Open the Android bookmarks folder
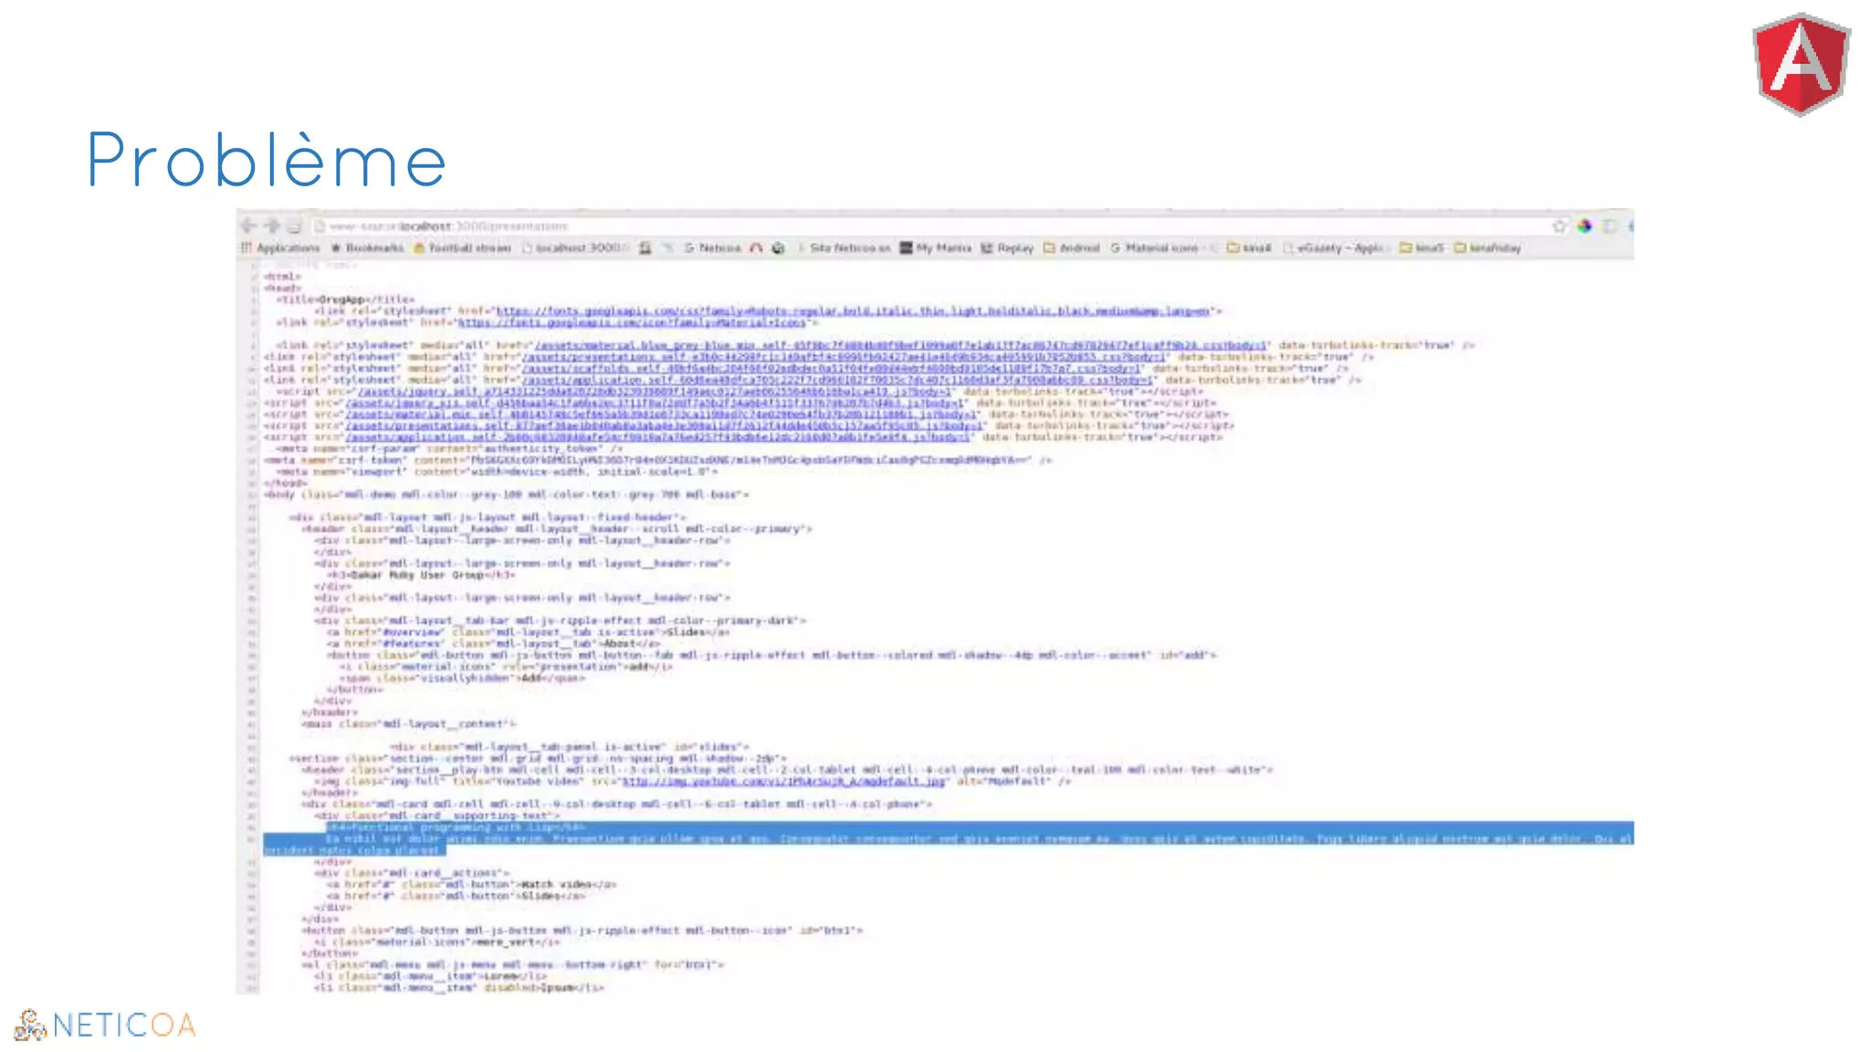Image resolution: width=1870 pixels, height=1052 pixels. (1072, 247)
